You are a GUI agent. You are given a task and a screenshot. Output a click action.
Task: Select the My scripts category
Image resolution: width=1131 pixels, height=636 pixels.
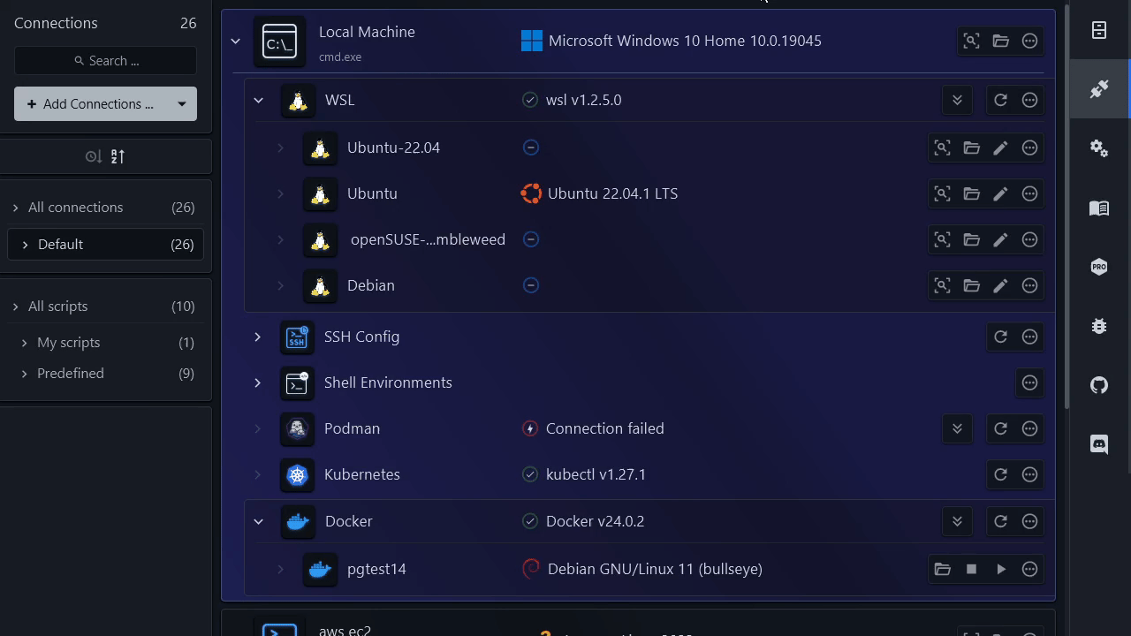[x=105, y=343]
